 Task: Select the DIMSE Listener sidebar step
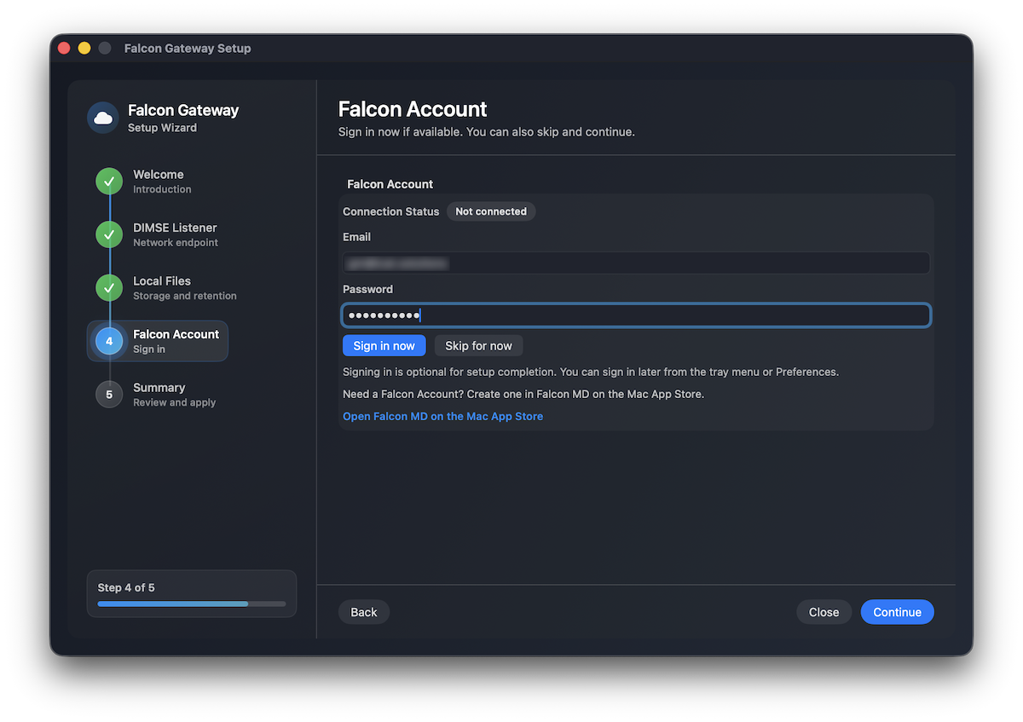tap(175, 234)
